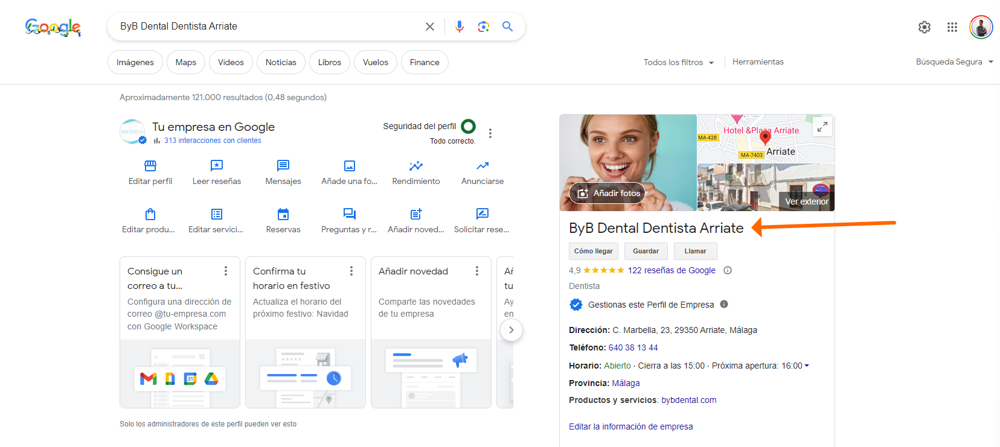Open options on Añadir novedad card

(x=477, y=271)
